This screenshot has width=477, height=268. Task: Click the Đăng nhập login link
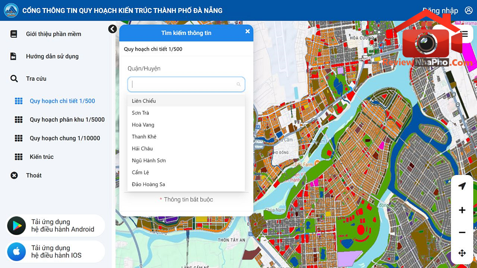[440, 10]
